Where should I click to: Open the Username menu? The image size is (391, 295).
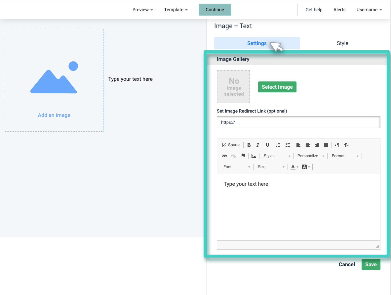[x=369, y=10]
